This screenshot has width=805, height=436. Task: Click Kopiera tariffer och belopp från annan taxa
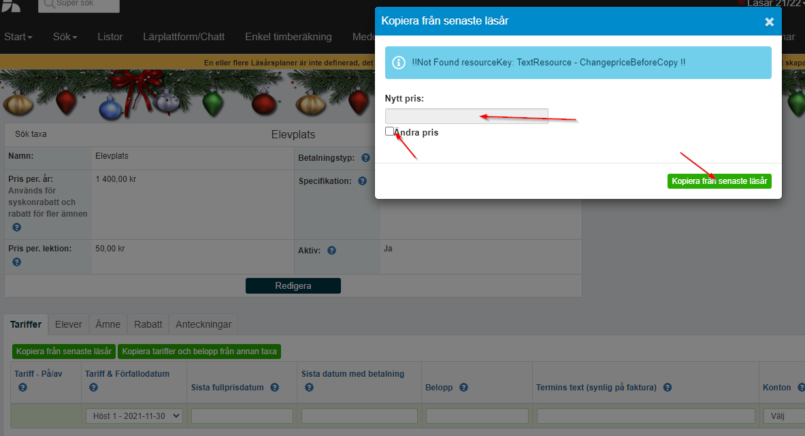point(199,351)
